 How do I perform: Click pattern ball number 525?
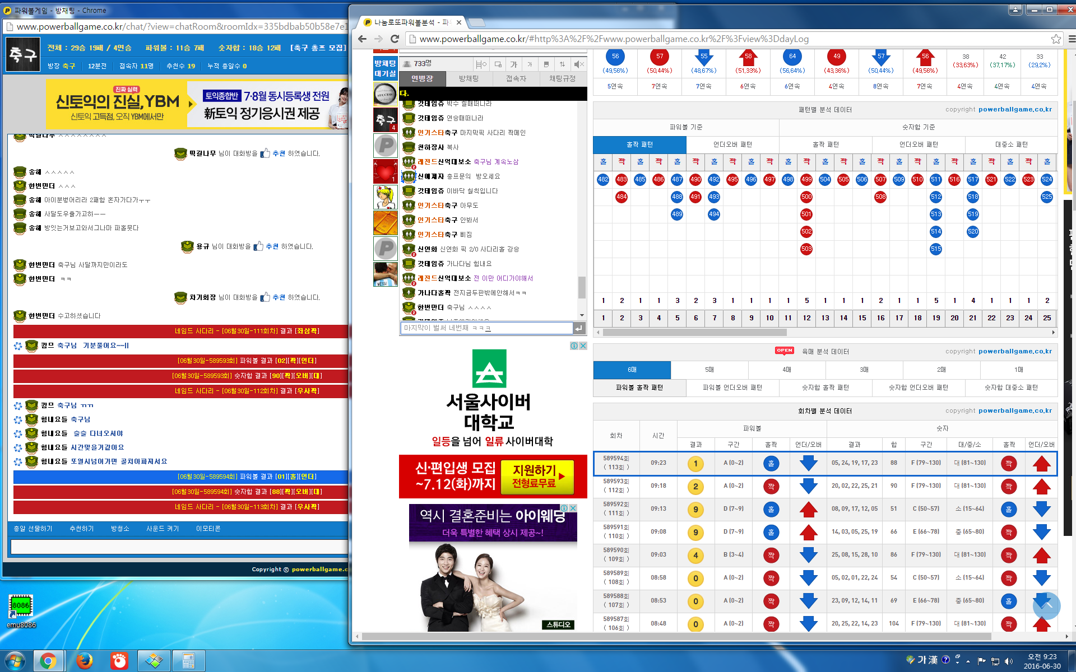tap(1047, 197)
